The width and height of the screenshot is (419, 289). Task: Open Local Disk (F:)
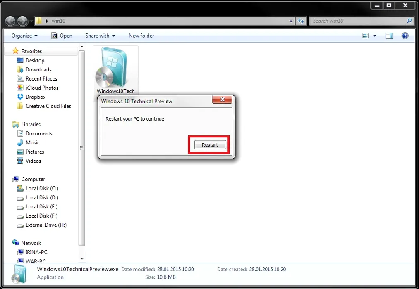click(41, 216)
